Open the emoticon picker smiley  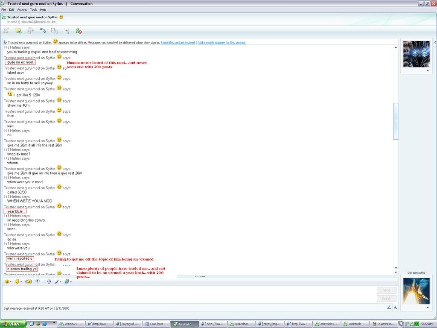point(7,281)
